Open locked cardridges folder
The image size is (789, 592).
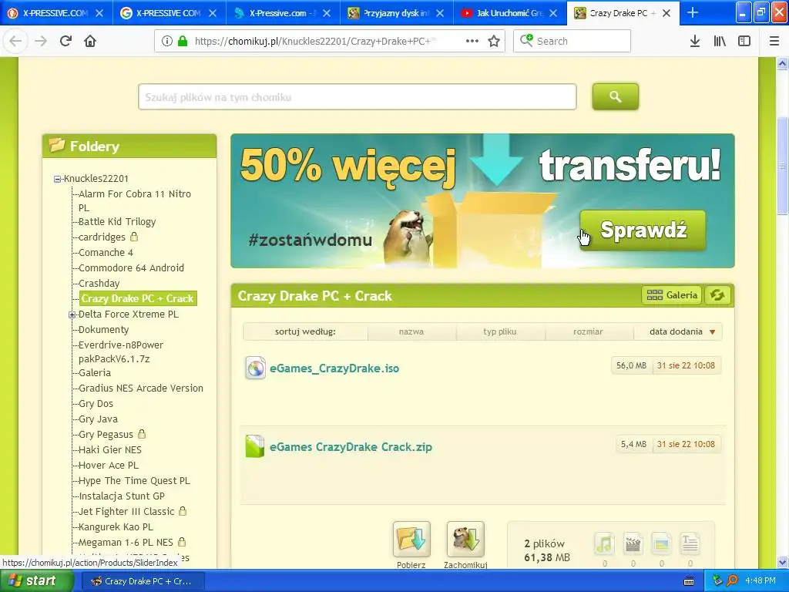[102, 237]
